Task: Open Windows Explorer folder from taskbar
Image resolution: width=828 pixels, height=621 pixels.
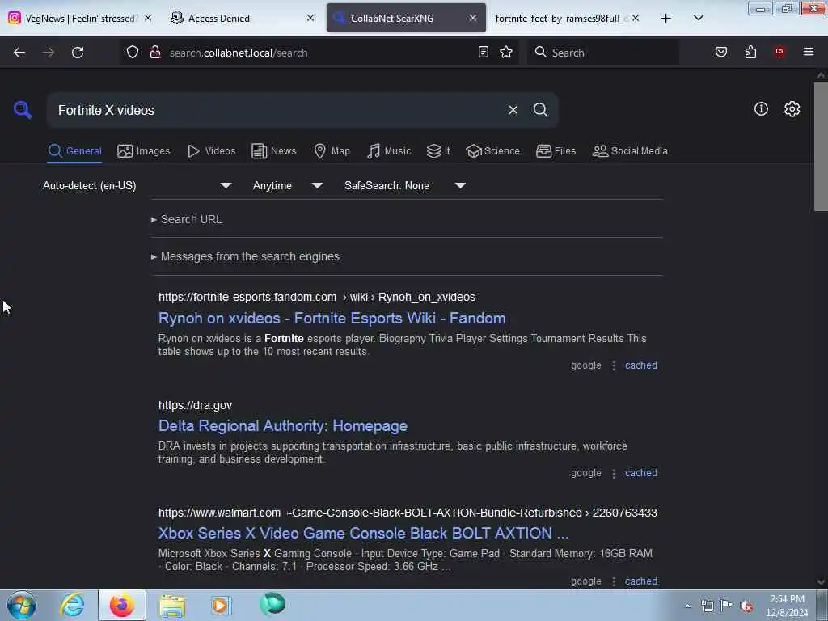Action: (x=172, y=605)
